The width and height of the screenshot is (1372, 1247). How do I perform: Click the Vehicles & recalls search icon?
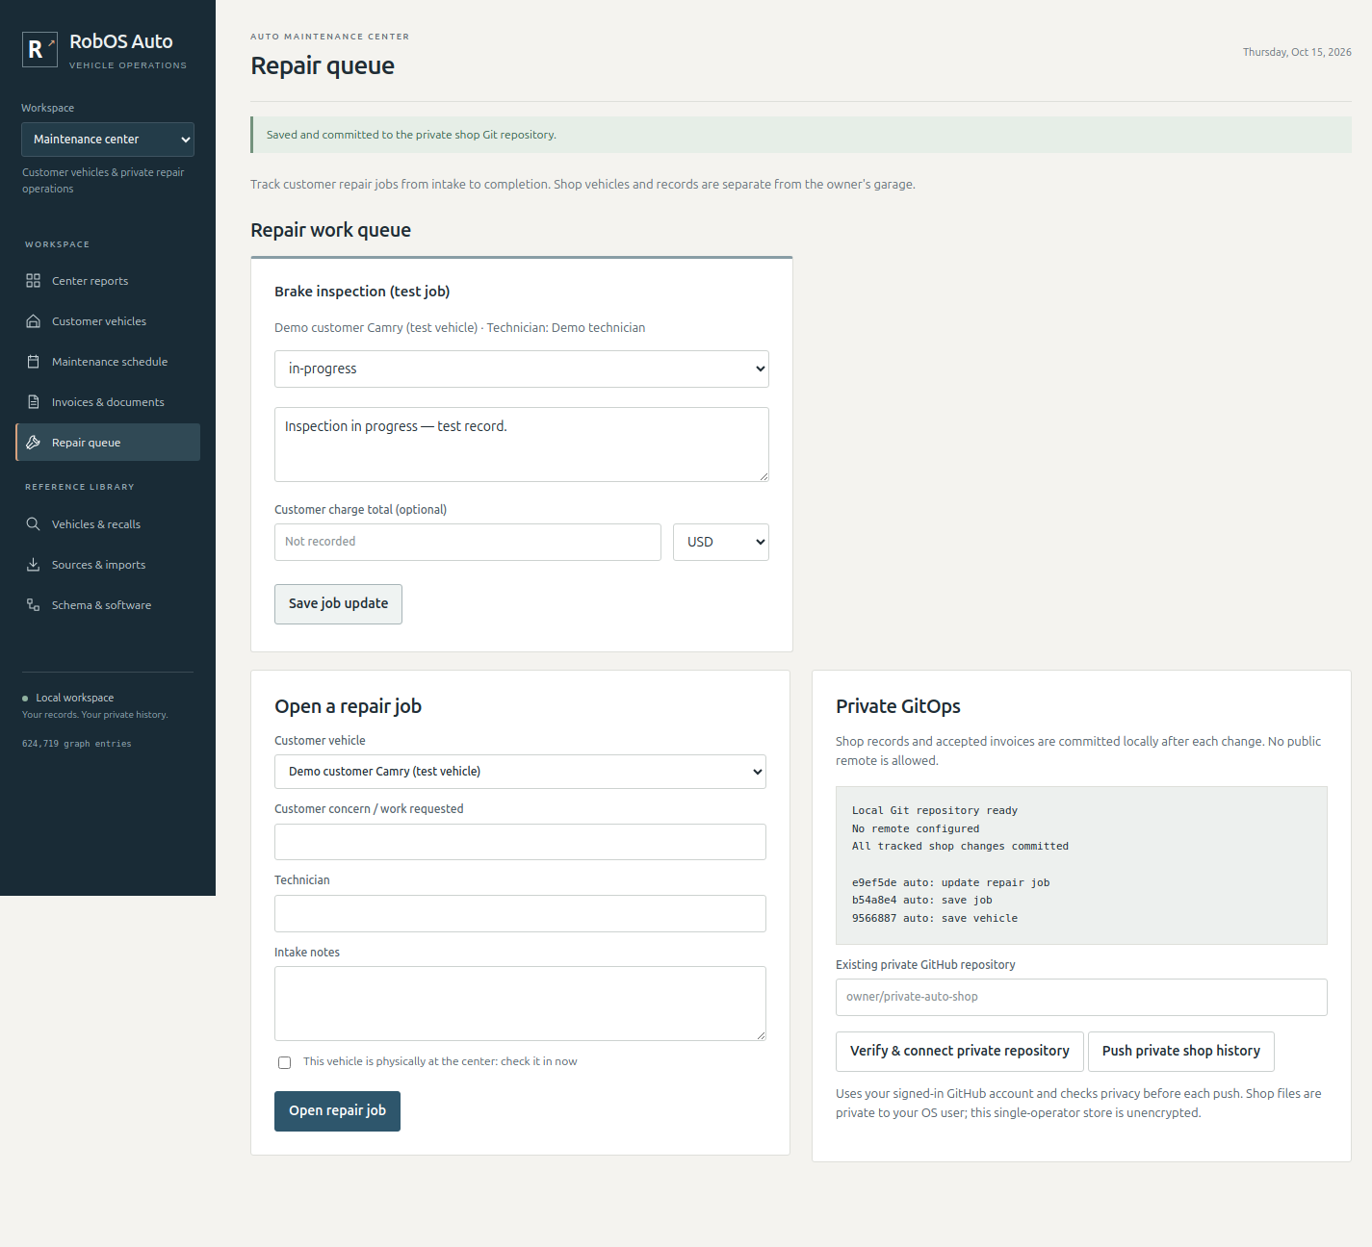pyautogui.click(x=33, y=524)
